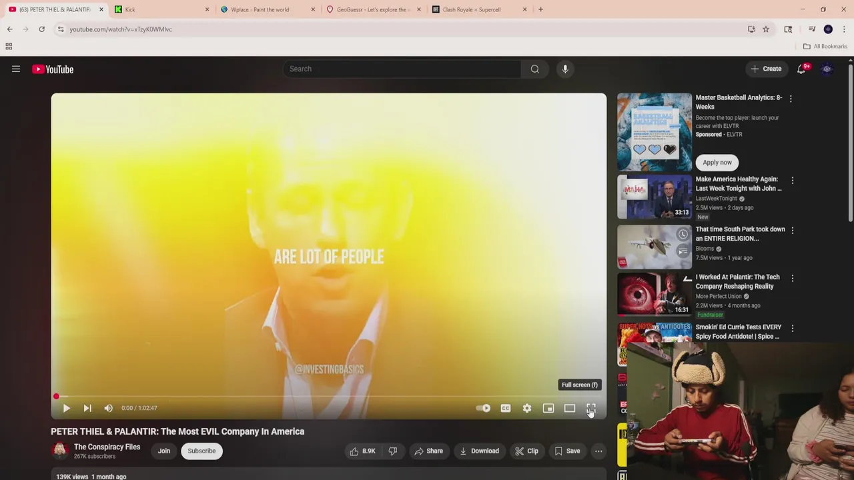Watch later icon on South Park thumbnail

[x=683, y=235]
